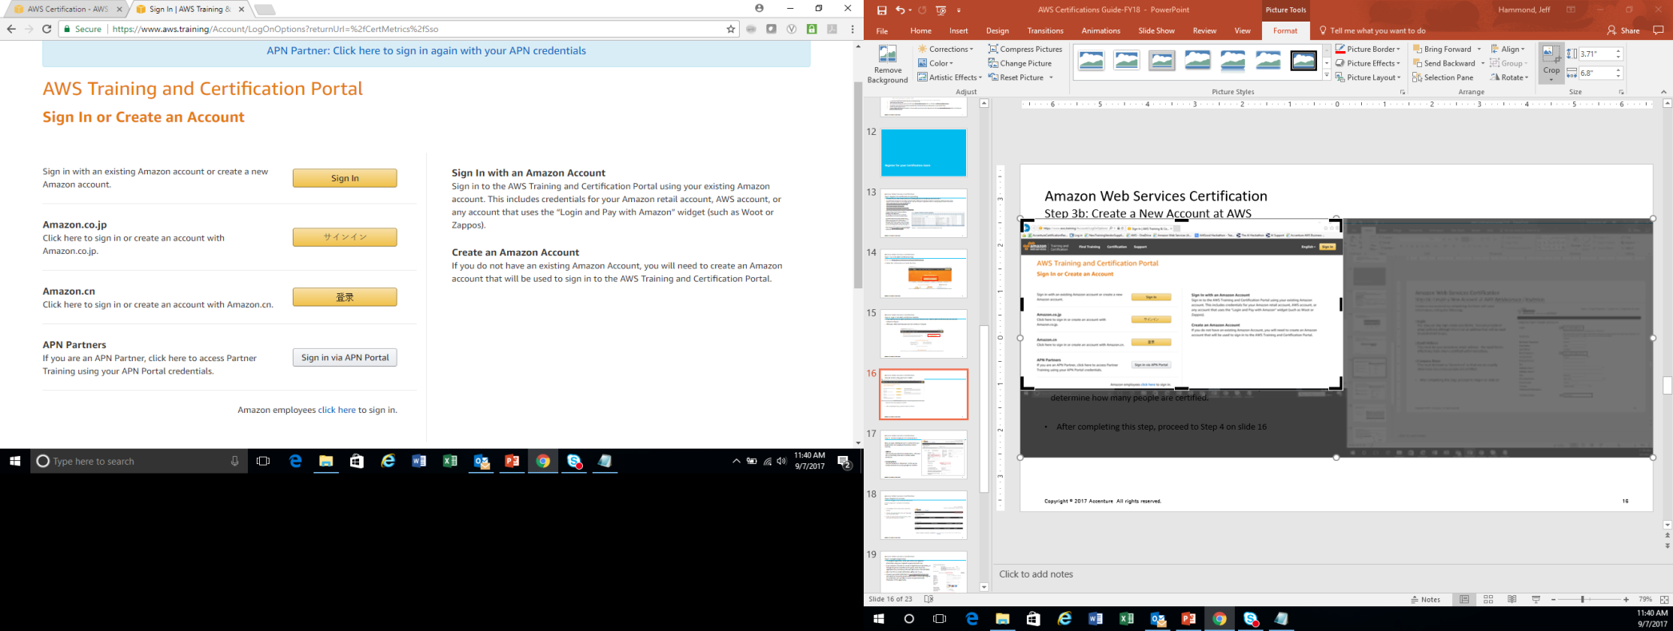The height and width of the screenshot is (631, 1673).
Task: Click the green lock extension icon in Chrome
Action: pyautogui.click(x=812, y=29)
